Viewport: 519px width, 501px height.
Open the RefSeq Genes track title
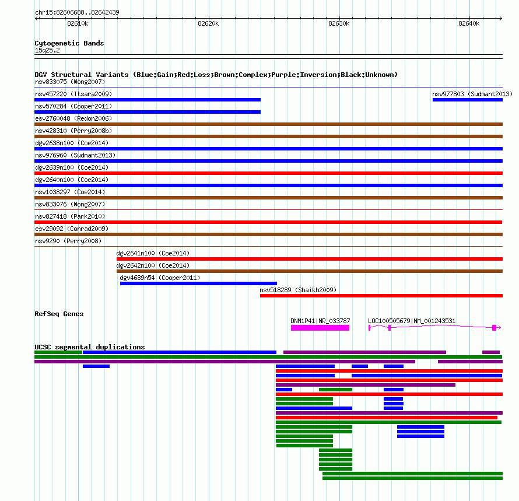59,314
